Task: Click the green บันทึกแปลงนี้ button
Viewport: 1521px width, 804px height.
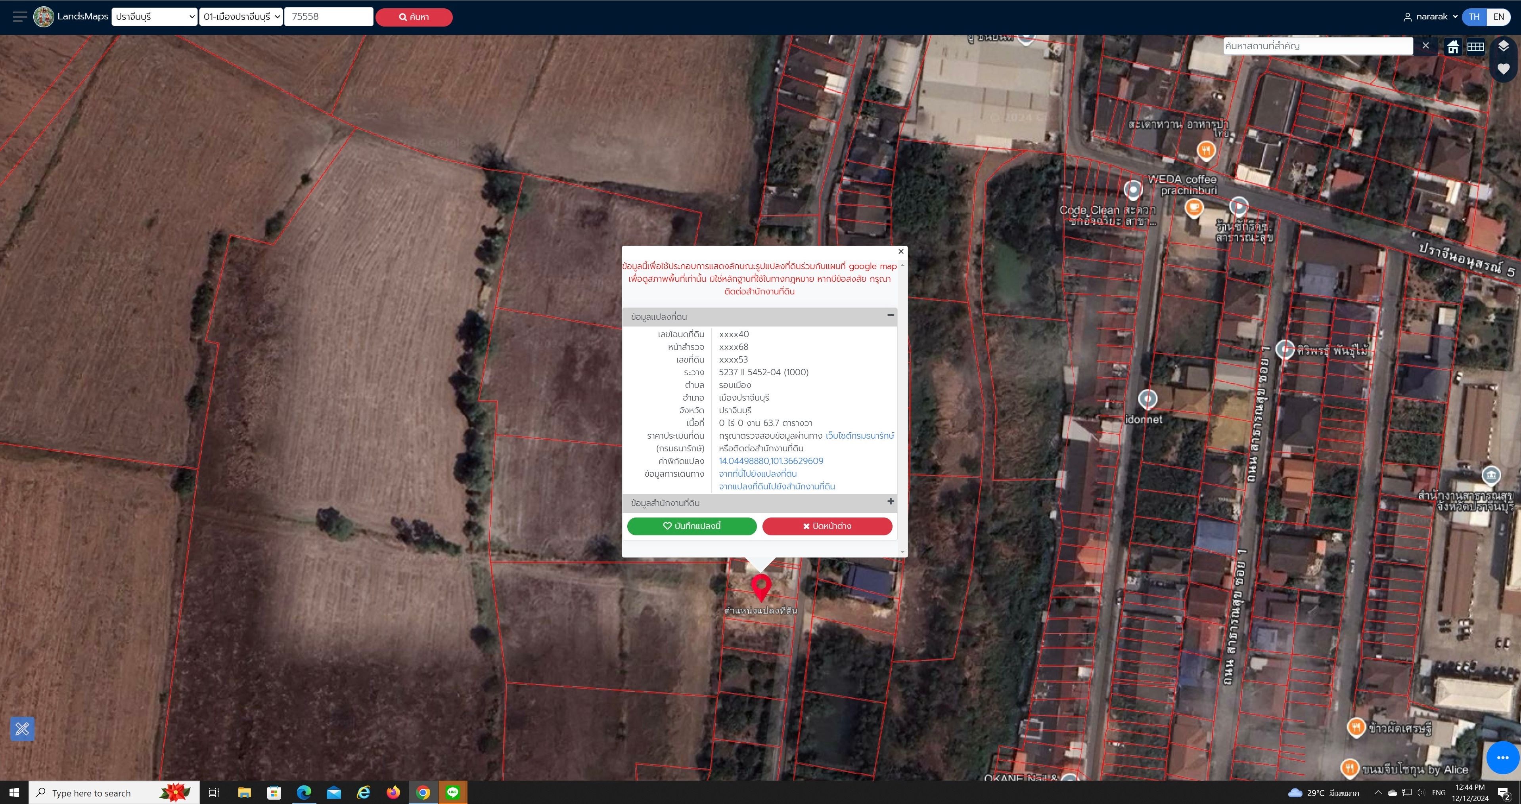Action: pos(692,526)
